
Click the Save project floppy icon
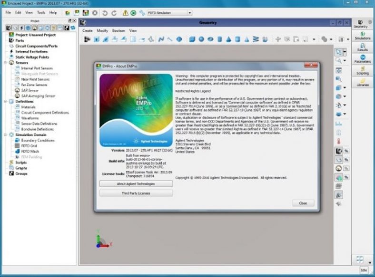click(x=86, y=13)
